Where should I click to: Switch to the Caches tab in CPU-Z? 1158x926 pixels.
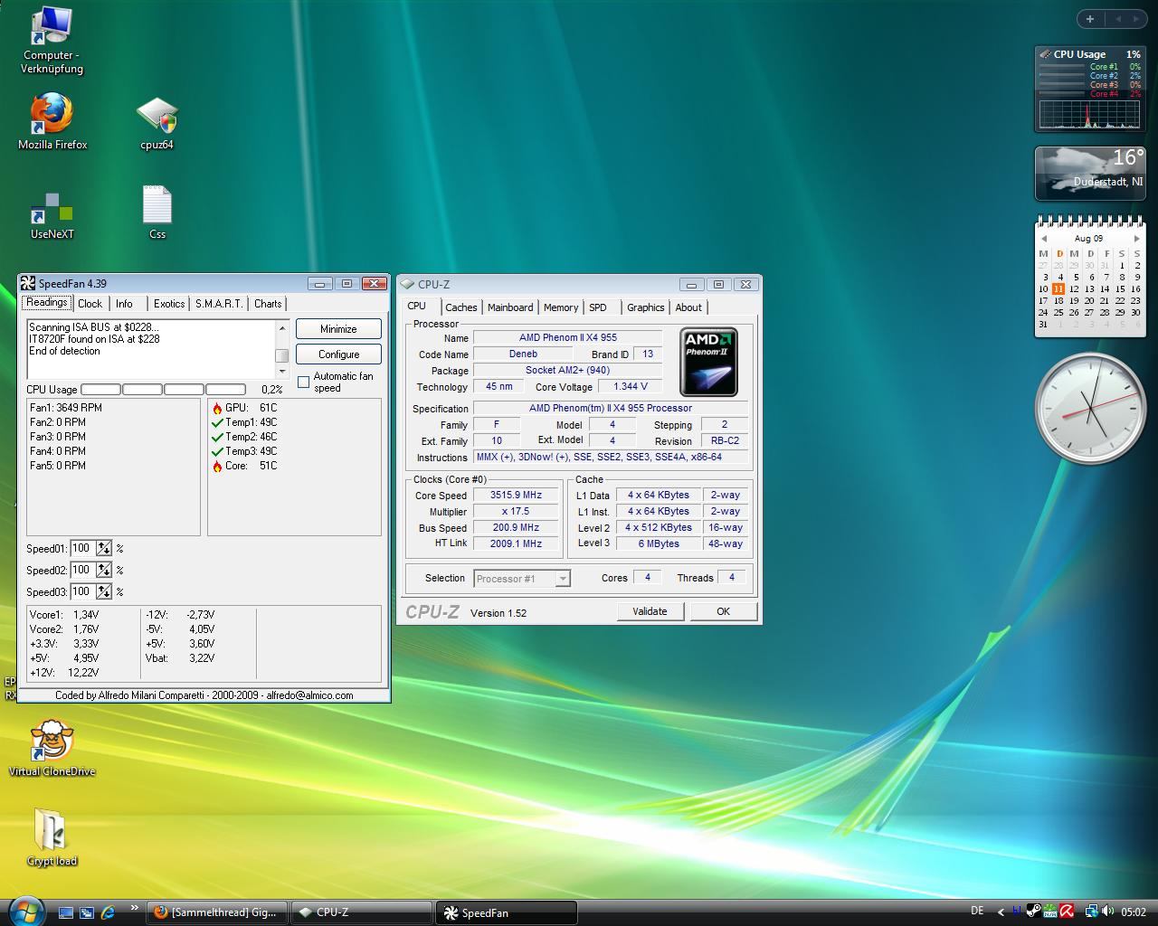(x=460, y=307)
